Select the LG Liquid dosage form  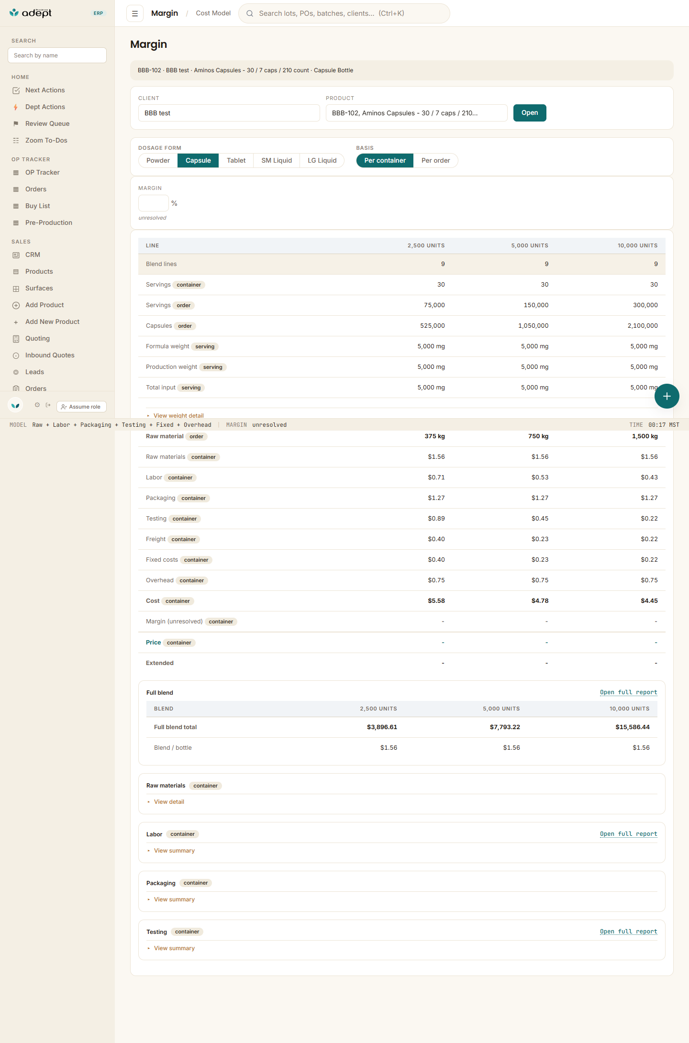click(322, 160)
